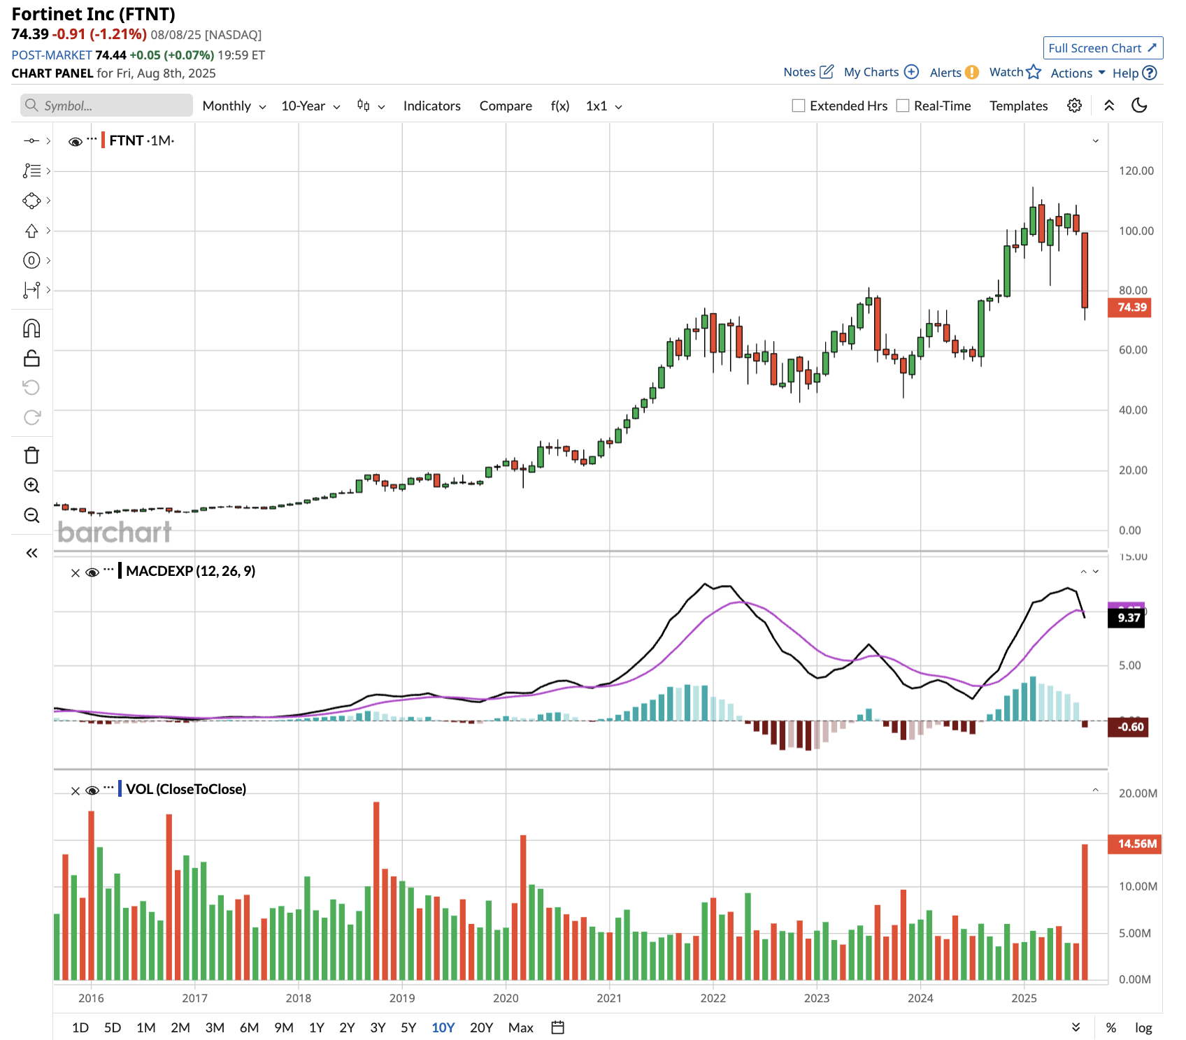The height and width of the screenshot is (1040, 1186).
Task: Open the Templates menu
Action: [1019, 106]
